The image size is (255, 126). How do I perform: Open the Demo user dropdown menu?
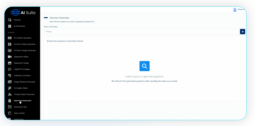241,9
